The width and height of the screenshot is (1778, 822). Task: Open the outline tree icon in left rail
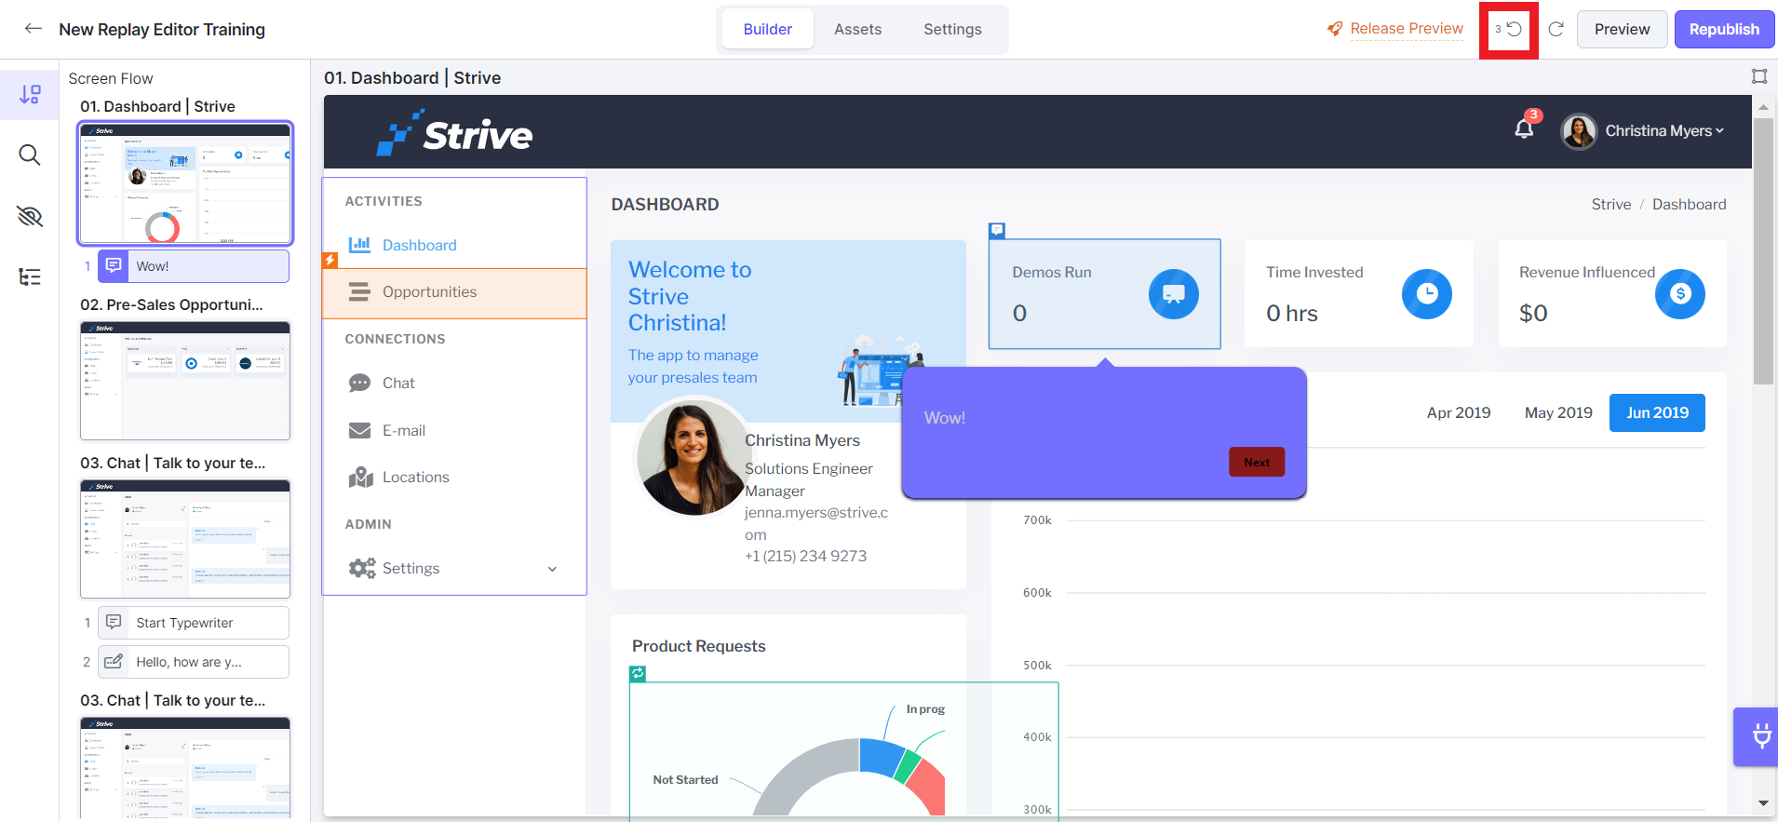click(x=30, y=276)
